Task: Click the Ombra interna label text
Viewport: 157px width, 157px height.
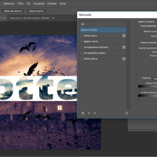Action: click(x=90, y=36)
